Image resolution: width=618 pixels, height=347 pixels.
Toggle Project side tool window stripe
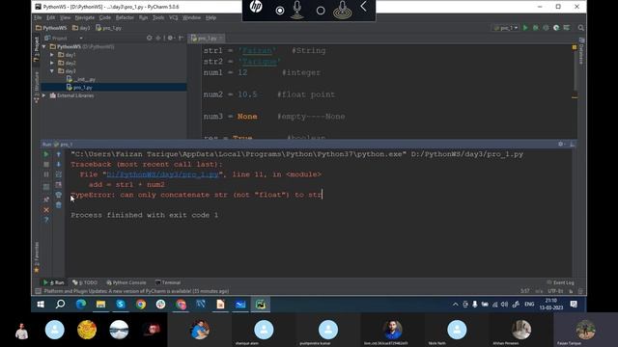click(x=37, y=49)
